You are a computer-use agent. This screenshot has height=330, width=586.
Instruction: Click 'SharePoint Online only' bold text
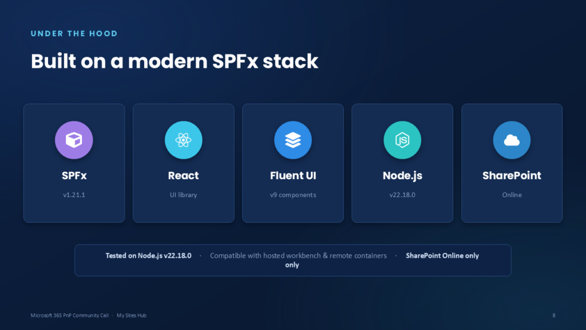[x=442, y=256]
